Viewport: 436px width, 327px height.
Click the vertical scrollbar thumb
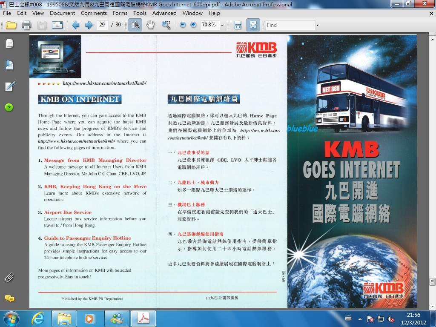pos(433,282)
